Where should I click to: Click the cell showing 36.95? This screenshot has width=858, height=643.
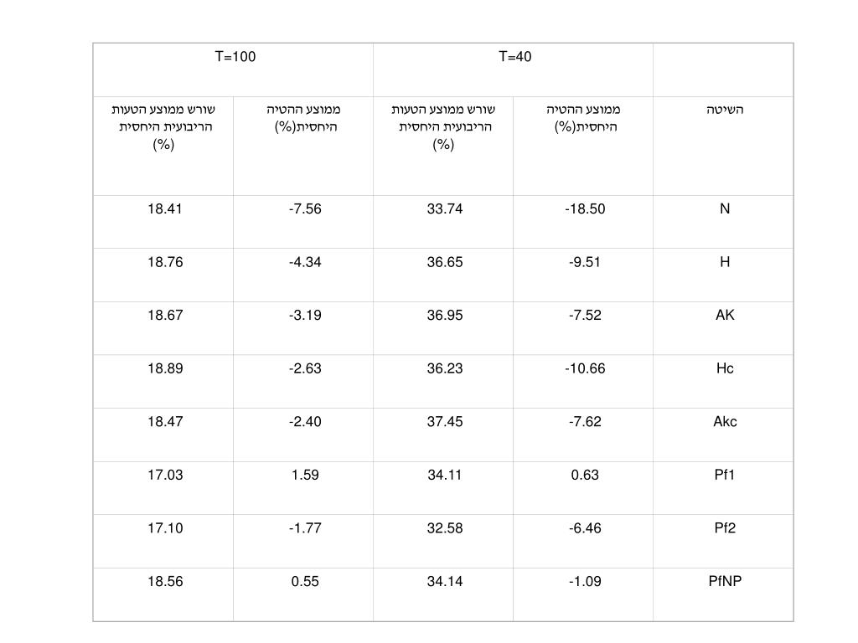pyautogui.click(x=444, y=315)
